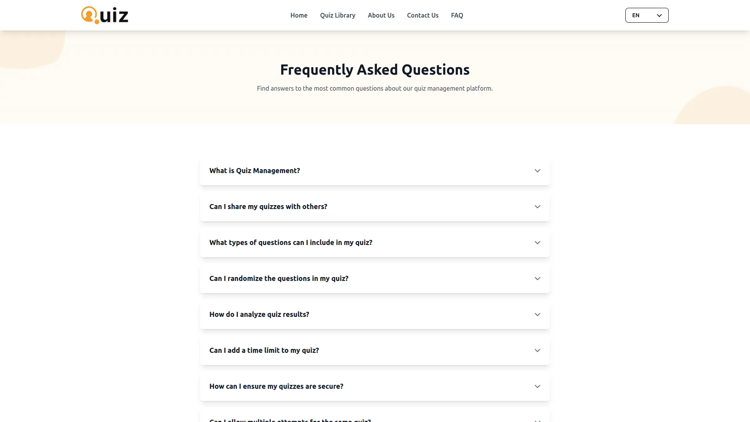Expand the question about question types

[x=375, y=242]
